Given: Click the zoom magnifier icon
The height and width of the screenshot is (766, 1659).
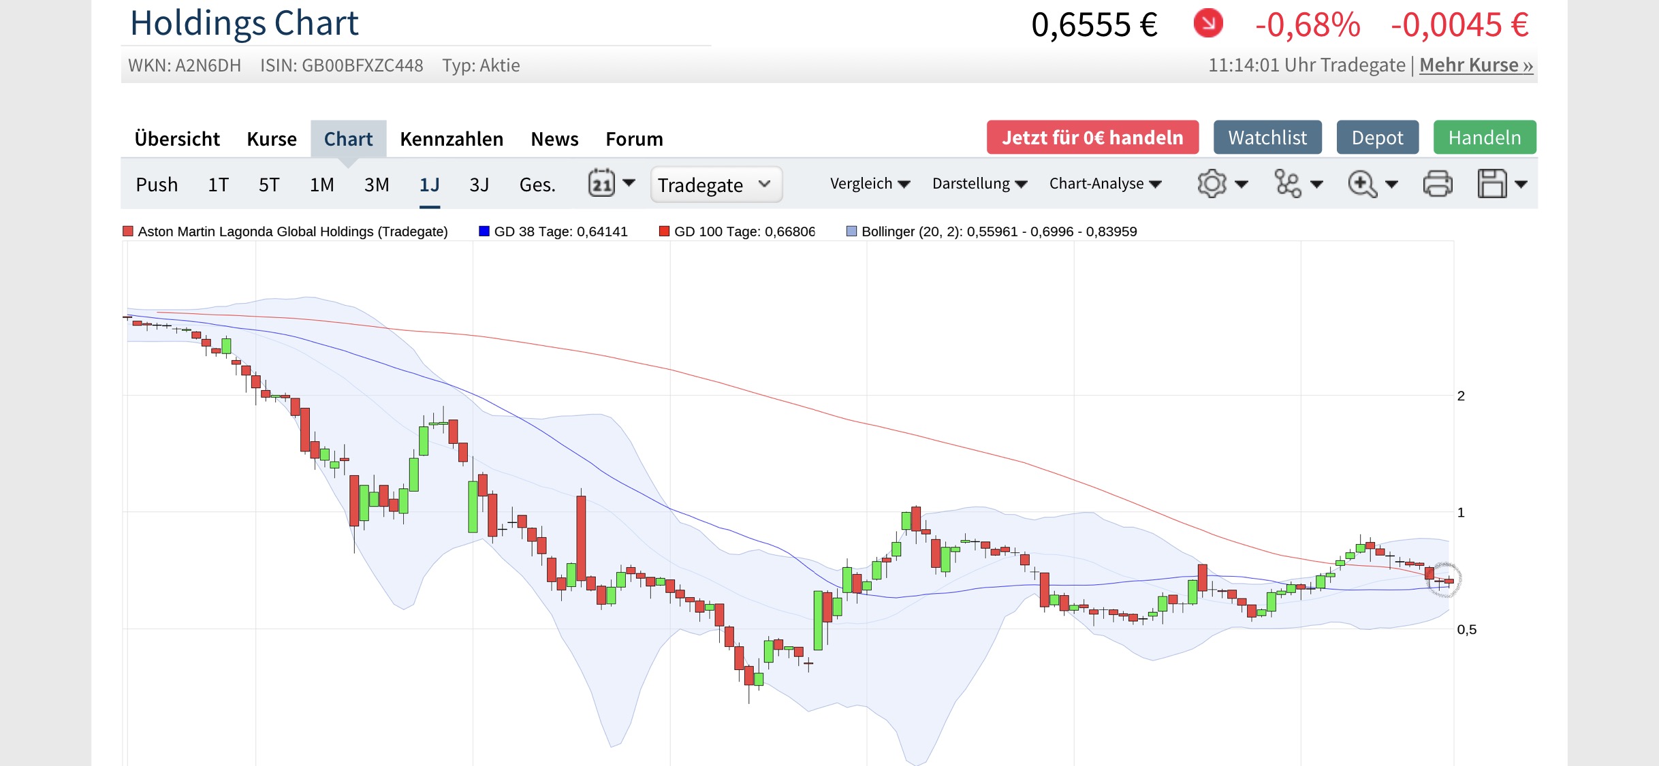Looking at the screenshot, I should pyautogui.click(x=1362, y=184).
